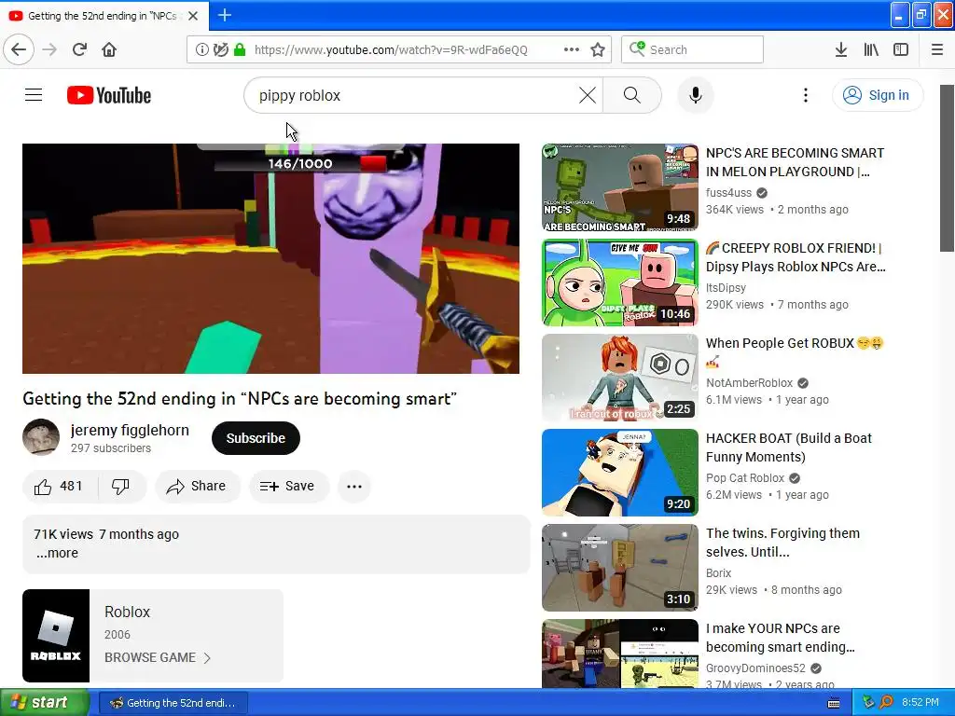Go to YouTube home via logo
955x716 pixels.
pyautogui.click(x=109, y=95)
